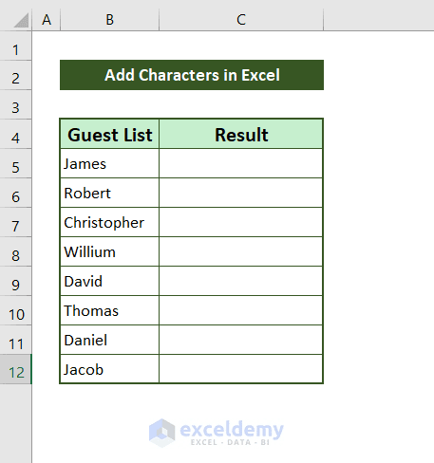The image size is (434, 463).
Task: Click the Jacob cell
Action: click(x=109, y=369)
